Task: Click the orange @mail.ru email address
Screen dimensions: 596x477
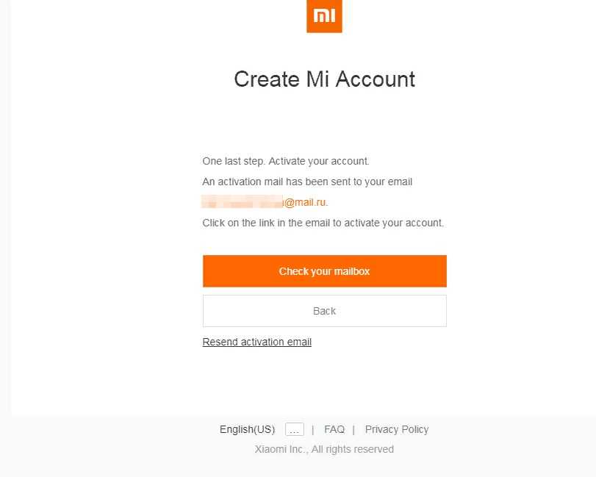Action: tap(306, 202)
